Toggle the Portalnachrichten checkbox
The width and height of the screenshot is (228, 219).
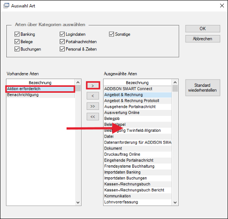click(62, 42)
